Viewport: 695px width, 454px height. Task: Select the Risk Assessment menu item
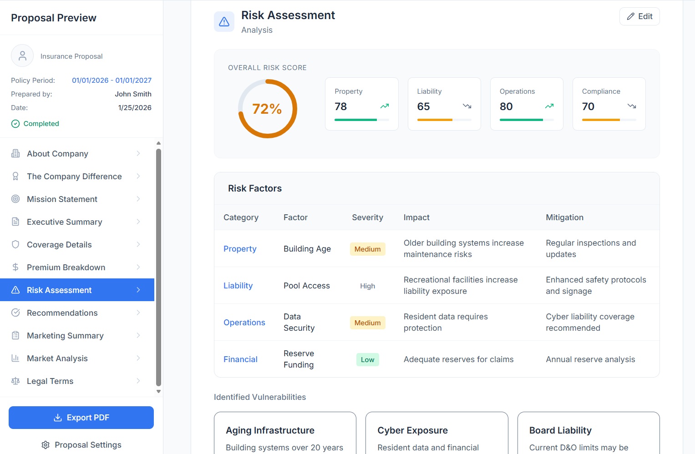point(77,290)
